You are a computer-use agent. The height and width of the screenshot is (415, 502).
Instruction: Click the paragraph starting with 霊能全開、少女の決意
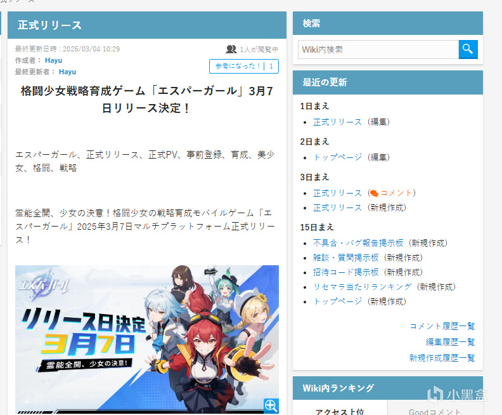click(145, 227)
